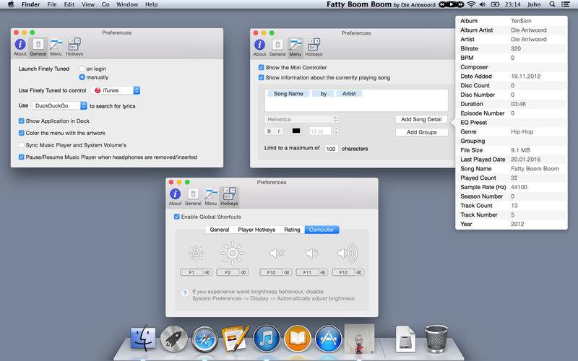
Task: Click the brightness help question mark icon
Action: 185,294
